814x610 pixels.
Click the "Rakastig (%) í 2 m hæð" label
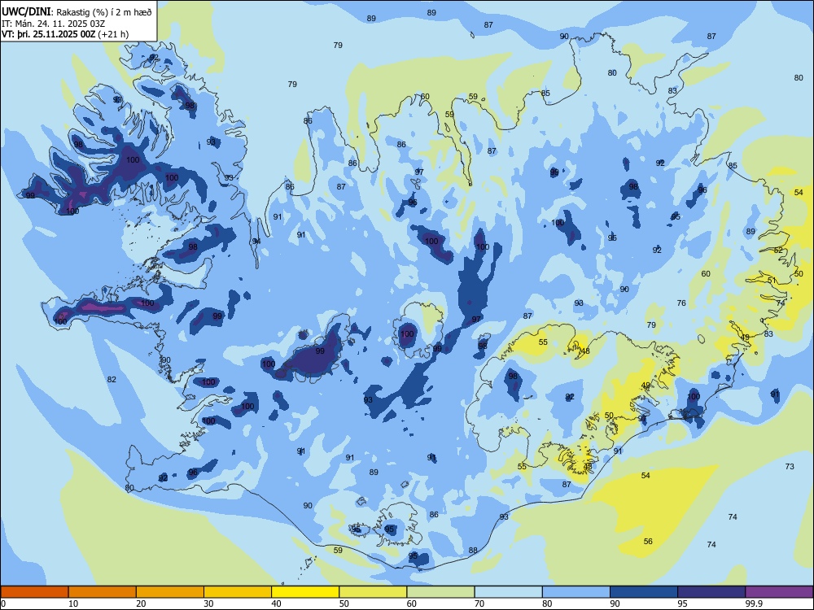pyautogui.click(x=103, y=12)
